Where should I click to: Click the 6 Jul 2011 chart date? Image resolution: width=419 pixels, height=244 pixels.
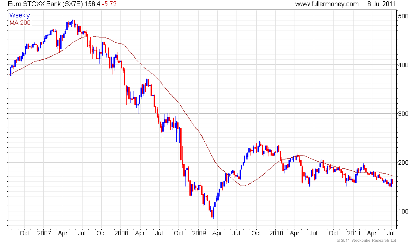click(x=381, y=4)
